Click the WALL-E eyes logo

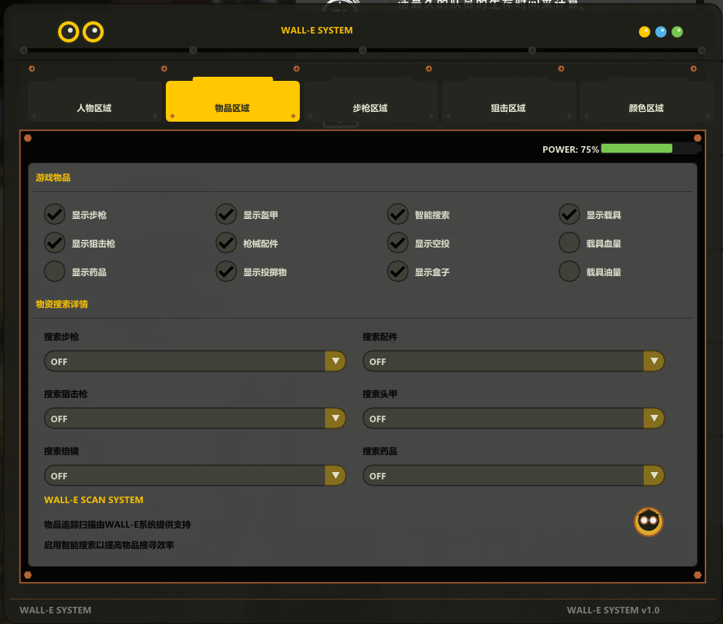81,32
